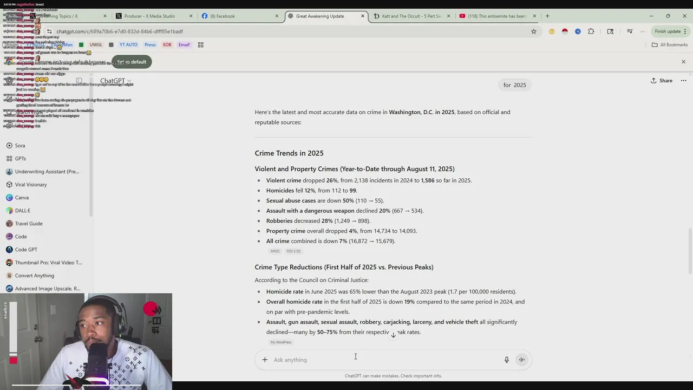Click the blue circular extension icon
This screenshot has height=390, width=693.
point(578,31)
